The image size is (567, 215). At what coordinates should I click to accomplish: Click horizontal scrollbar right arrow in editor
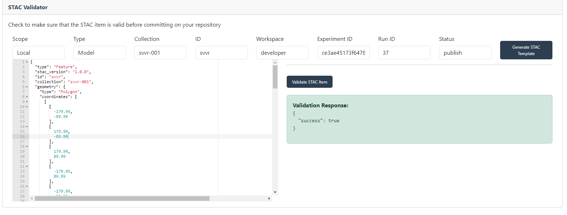(269, 199)
